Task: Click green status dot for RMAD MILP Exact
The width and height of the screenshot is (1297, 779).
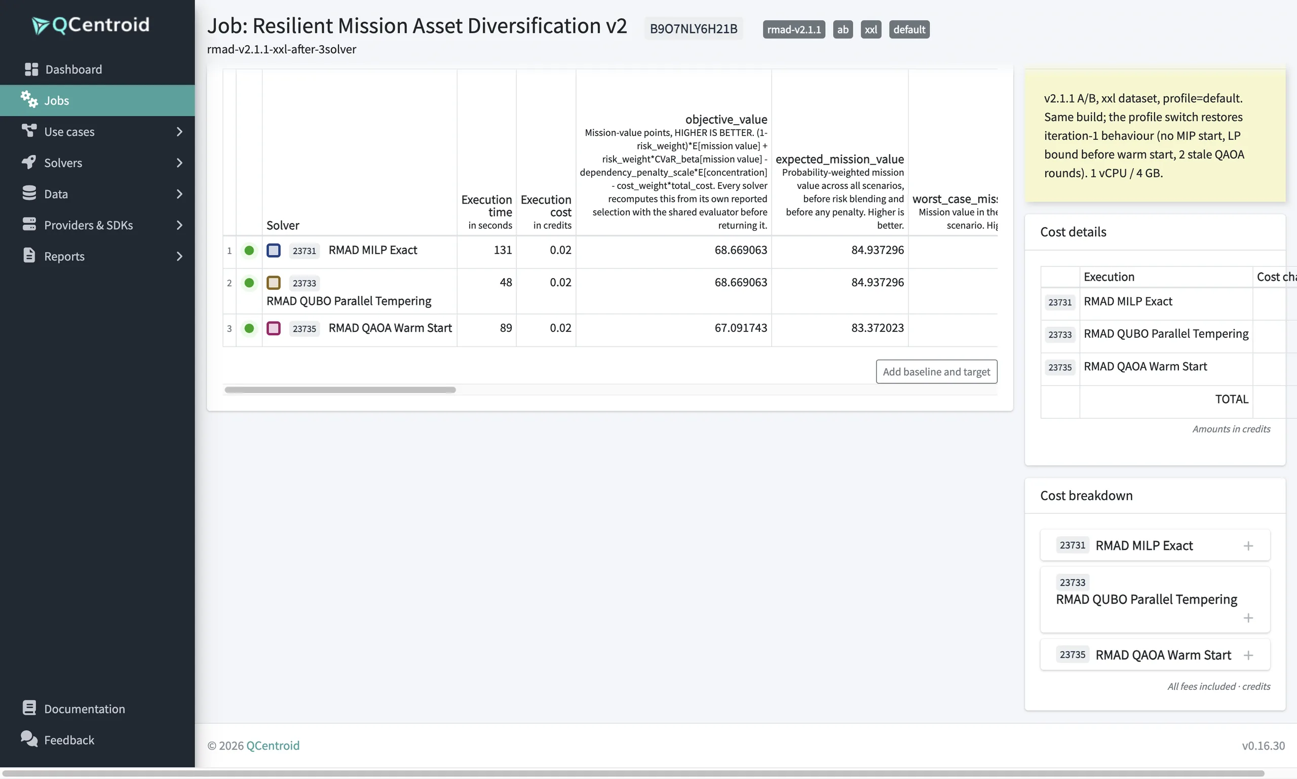Action: click(249, 250)
